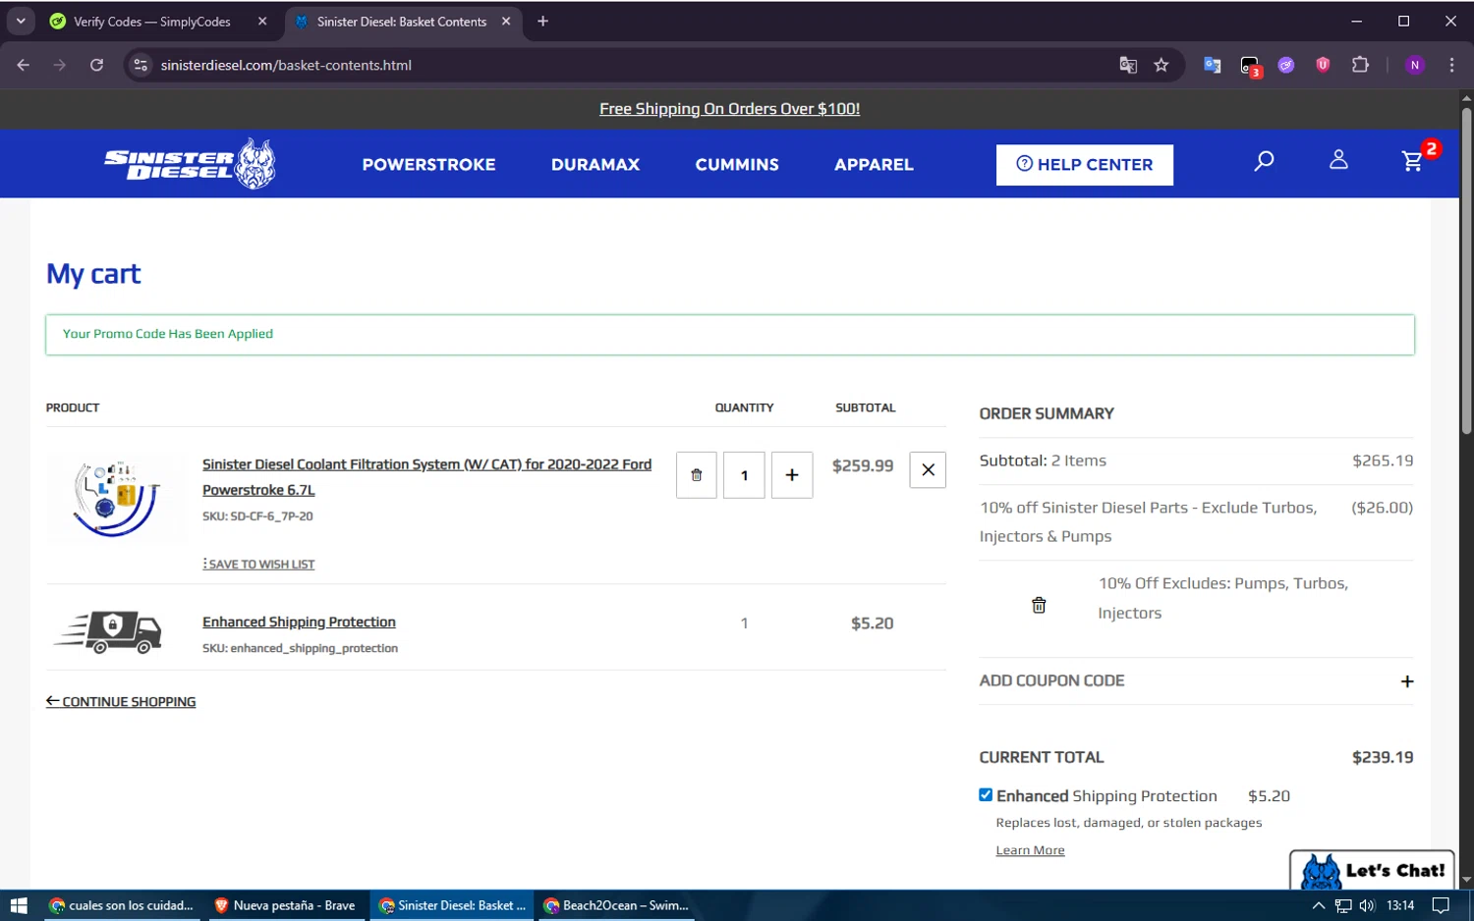Click the quantity field for the coolant system
Screen dimensions: 1474x921
point(744,475)
